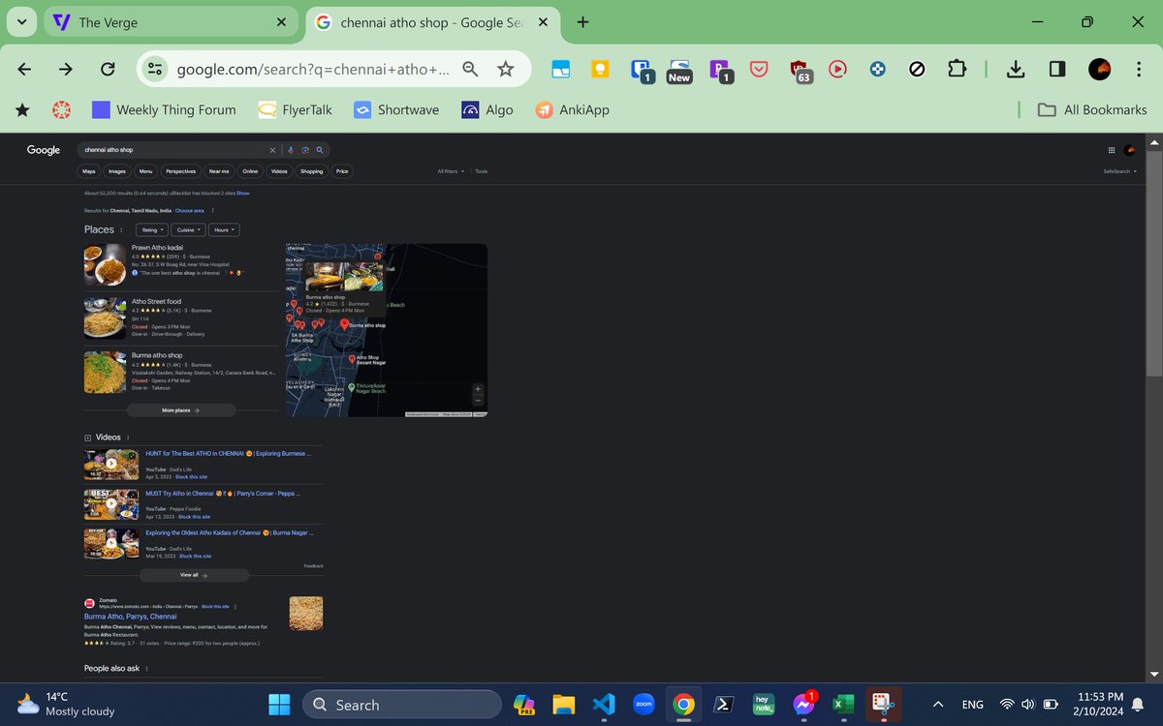Start voice search with microphone icon

click(x=291, y=150)
